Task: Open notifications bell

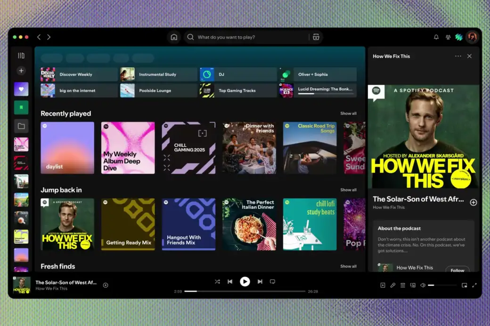Action: (x=436, y=37)
